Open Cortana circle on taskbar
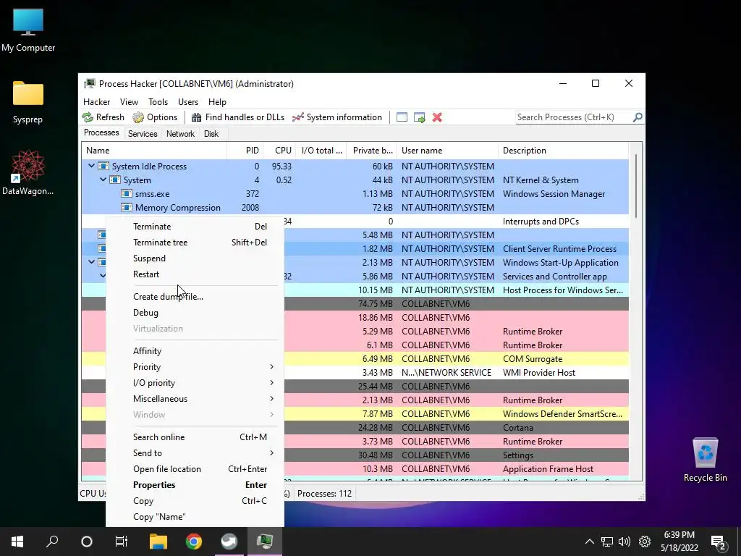Viewport: 741px width, 556px height. coord(87,542)
